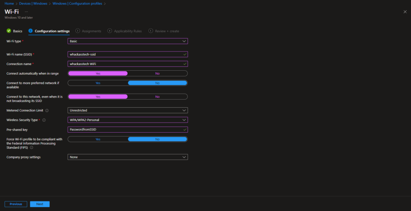Click the step 5 Review circle icon
Screen dimensions: 411x211
coord(151,31)
